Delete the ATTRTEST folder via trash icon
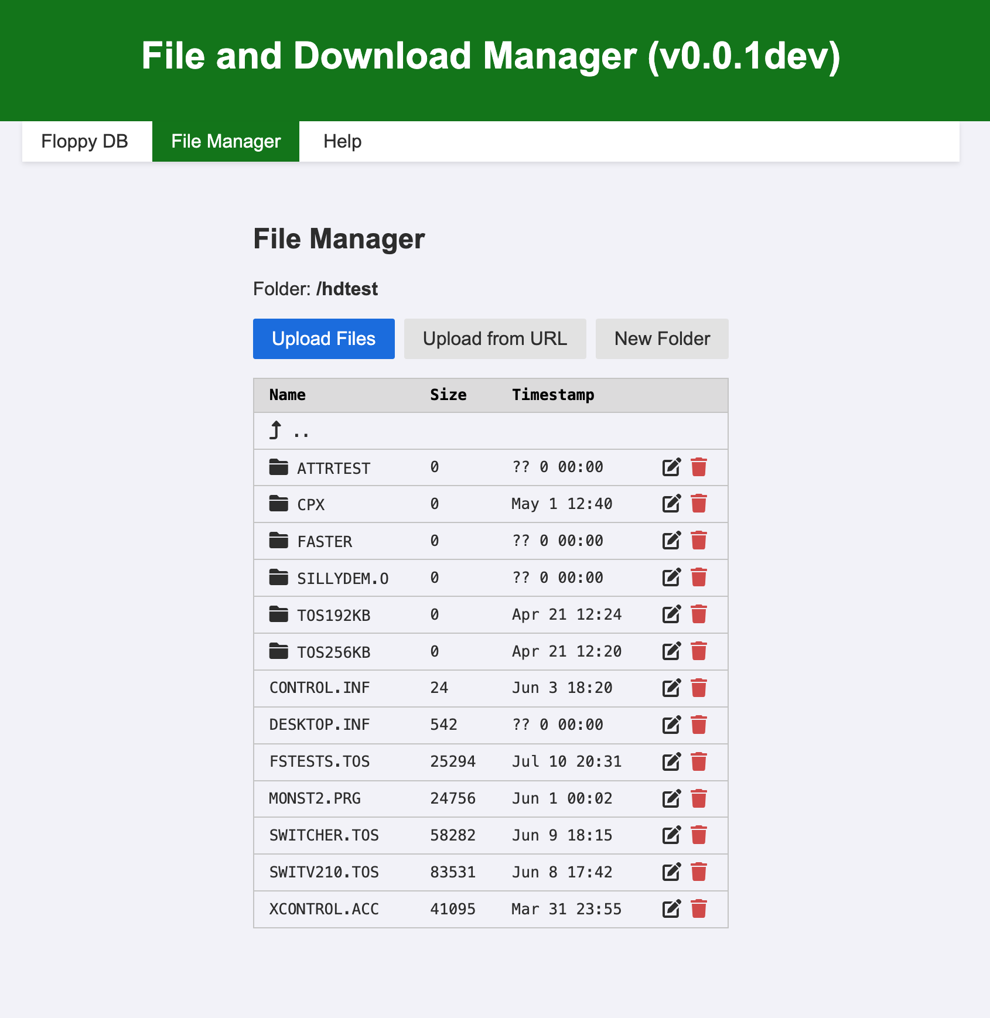Viewport: 990px width, 1018px height. coord(699,467)
